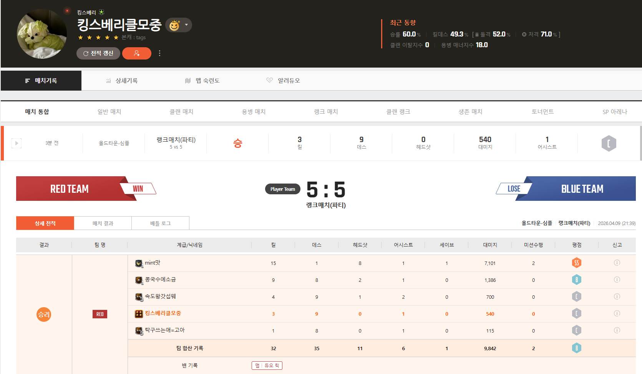Collapse the match row with play arrow
Image resolution: width=642 pixels, height=374 pixels.
[17, 143]
